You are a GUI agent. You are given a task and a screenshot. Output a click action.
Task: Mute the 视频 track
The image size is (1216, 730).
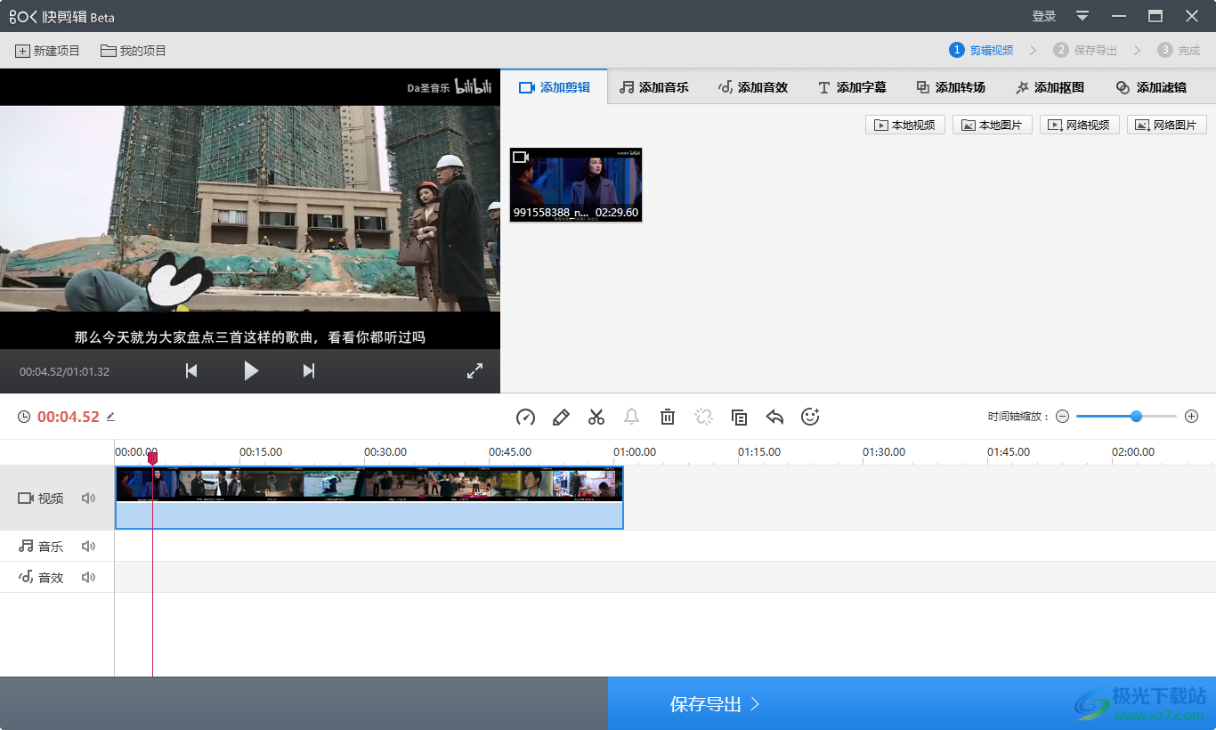(88, 499)
